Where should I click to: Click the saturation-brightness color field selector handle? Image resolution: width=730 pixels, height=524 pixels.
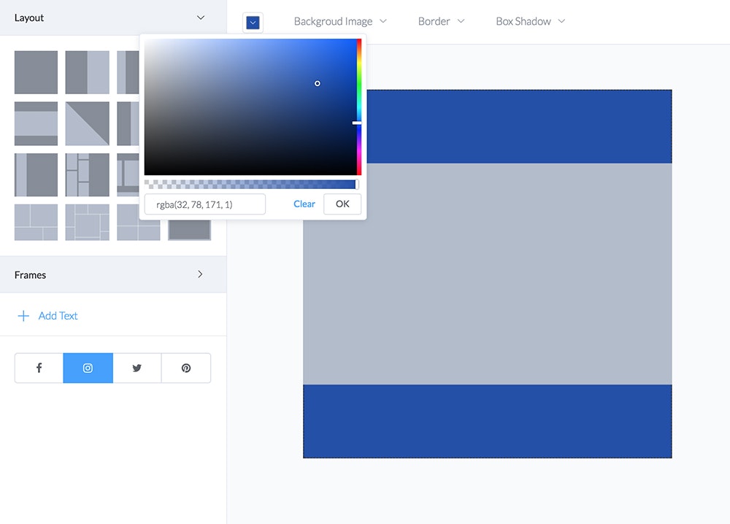tap(318, 84)
